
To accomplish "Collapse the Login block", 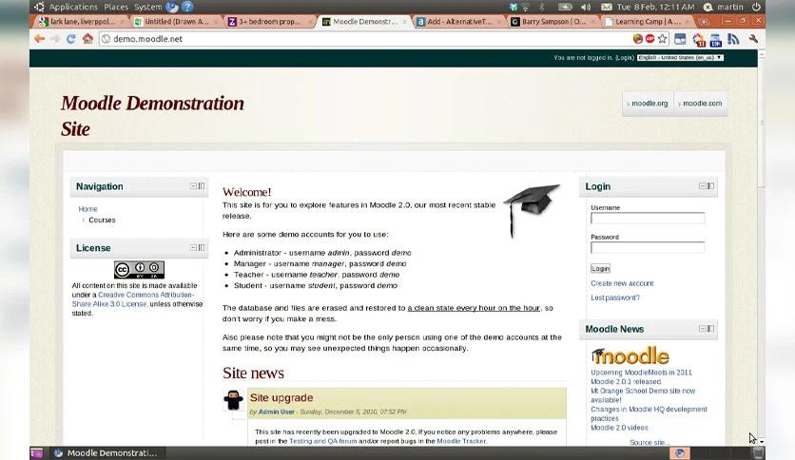I will (x=702, y=186).
